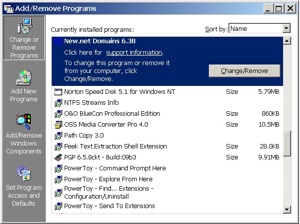
Task: Select Path Copy 3.0 entry
Action: 167,136
